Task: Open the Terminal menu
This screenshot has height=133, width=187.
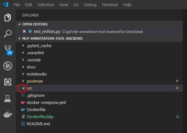Action: click(110, 5)
